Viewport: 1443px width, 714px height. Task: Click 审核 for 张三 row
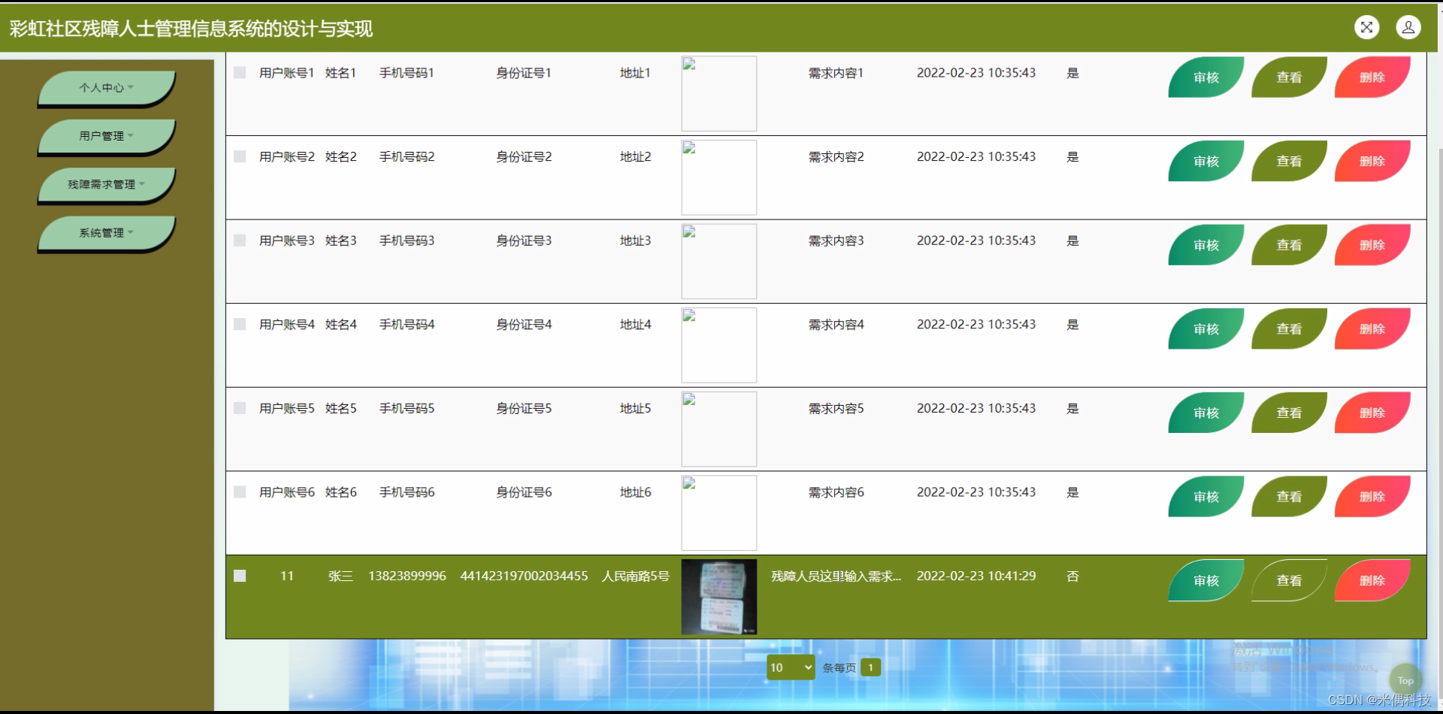[x=1206, y=580]
